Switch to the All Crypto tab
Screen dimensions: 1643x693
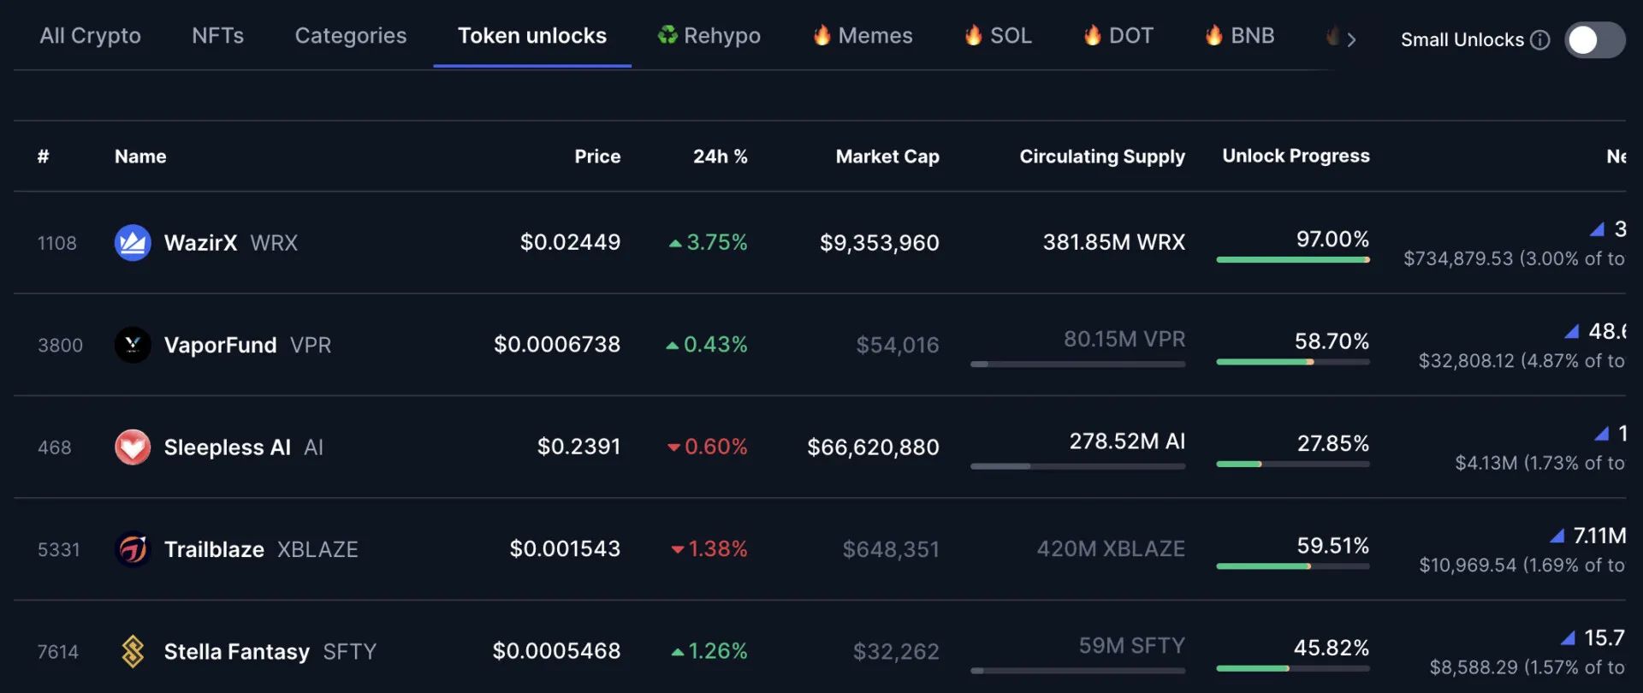point(90,36)
